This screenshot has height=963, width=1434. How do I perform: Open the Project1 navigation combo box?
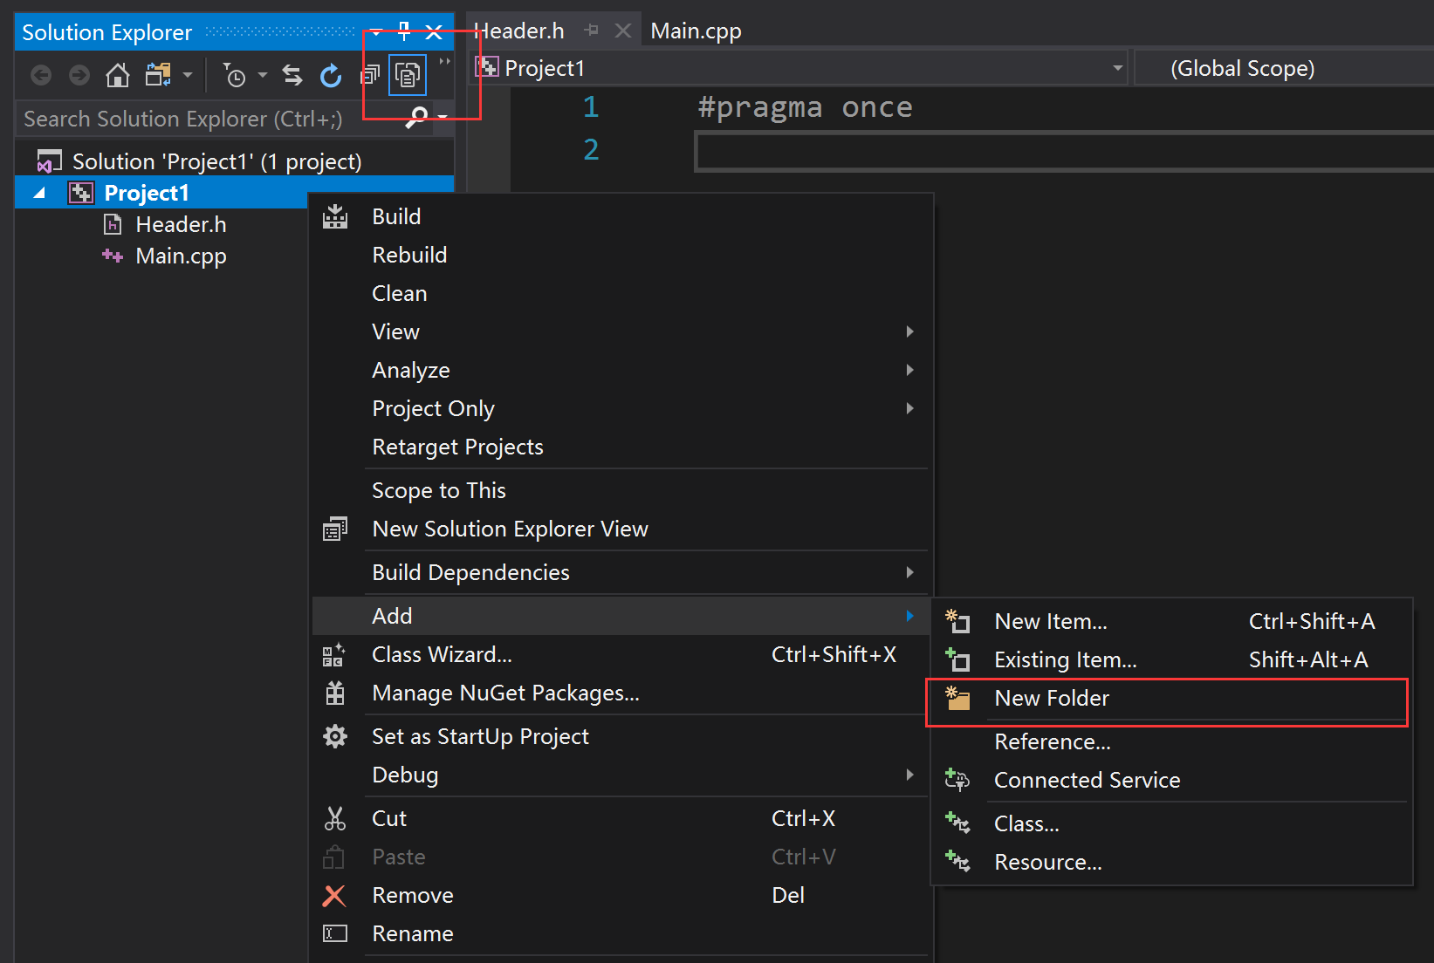tap(800, 68)
